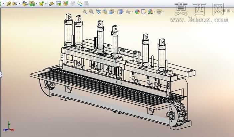Click the green Y axis of the triad

click(x=9, y=125)
